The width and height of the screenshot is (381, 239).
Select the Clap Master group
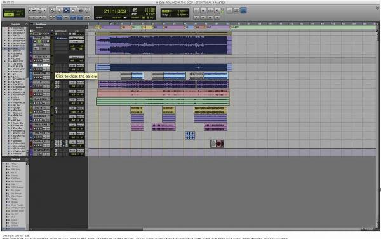pos(17,196)
